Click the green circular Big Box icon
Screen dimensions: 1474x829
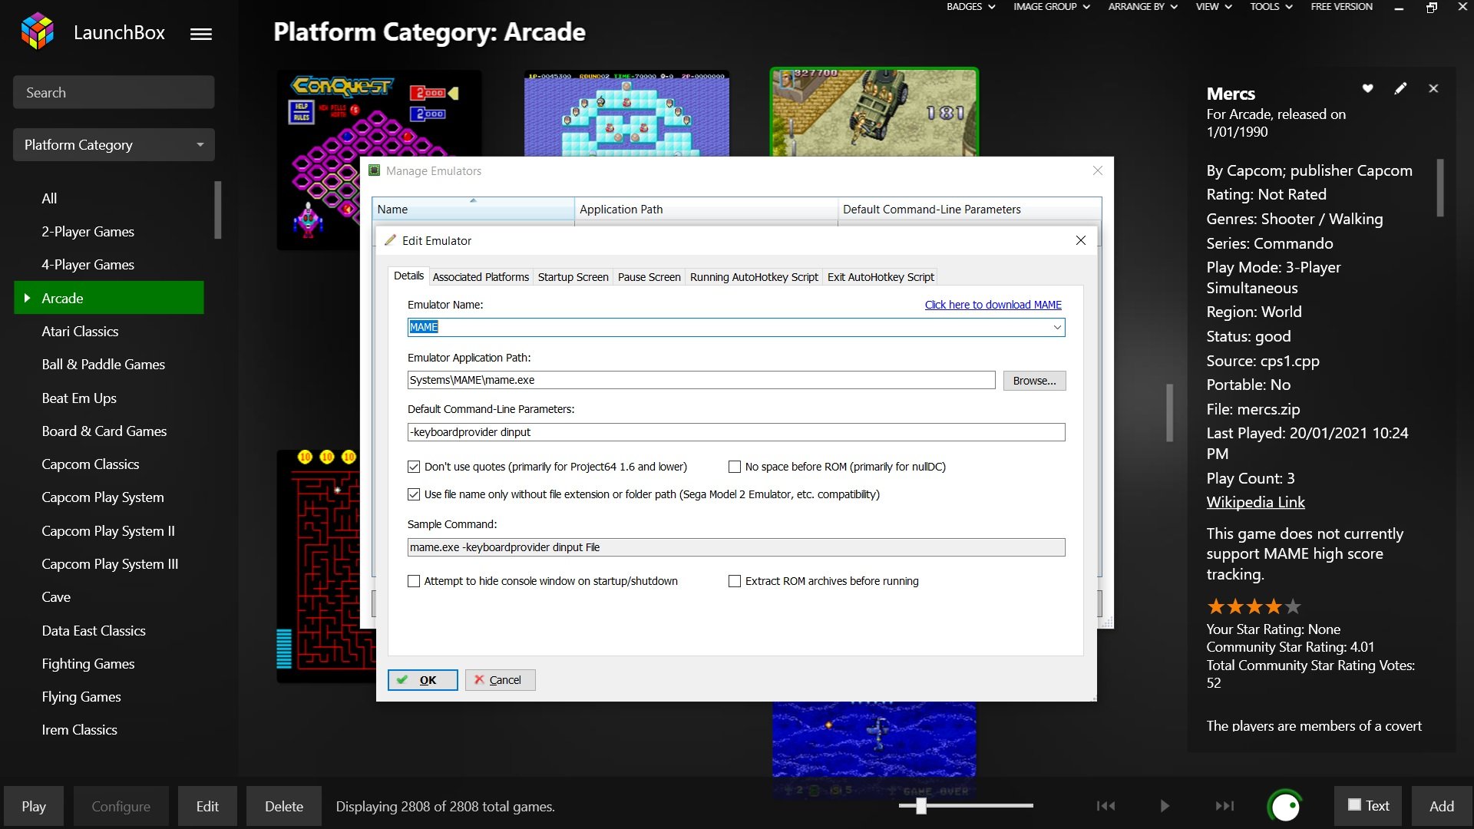click(x=1285, y=806)
